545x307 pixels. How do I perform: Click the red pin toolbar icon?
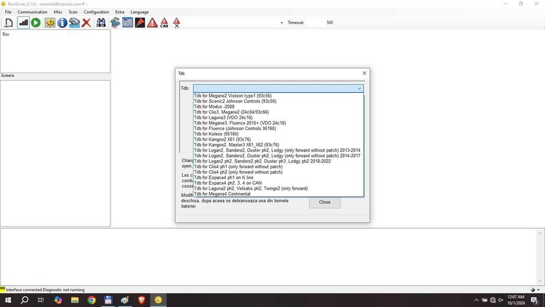pyautogui.click(x=140, y=22)
